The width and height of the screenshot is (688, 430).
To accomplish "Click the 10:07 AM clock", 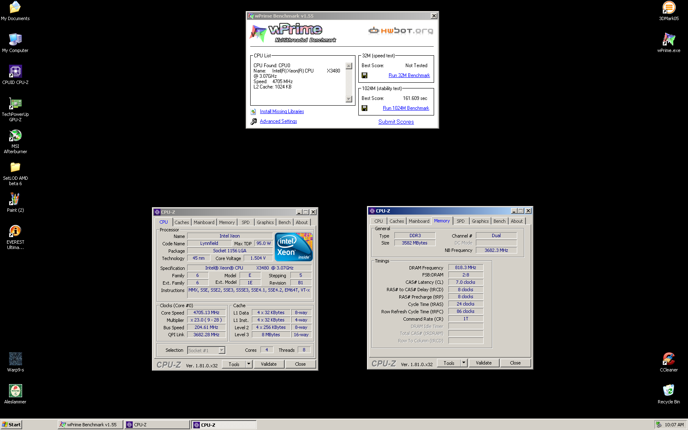I will (x=674, y=425).
